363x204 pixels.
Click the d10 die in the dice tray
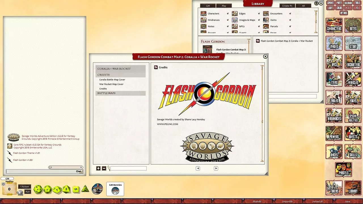pos(57,189)
